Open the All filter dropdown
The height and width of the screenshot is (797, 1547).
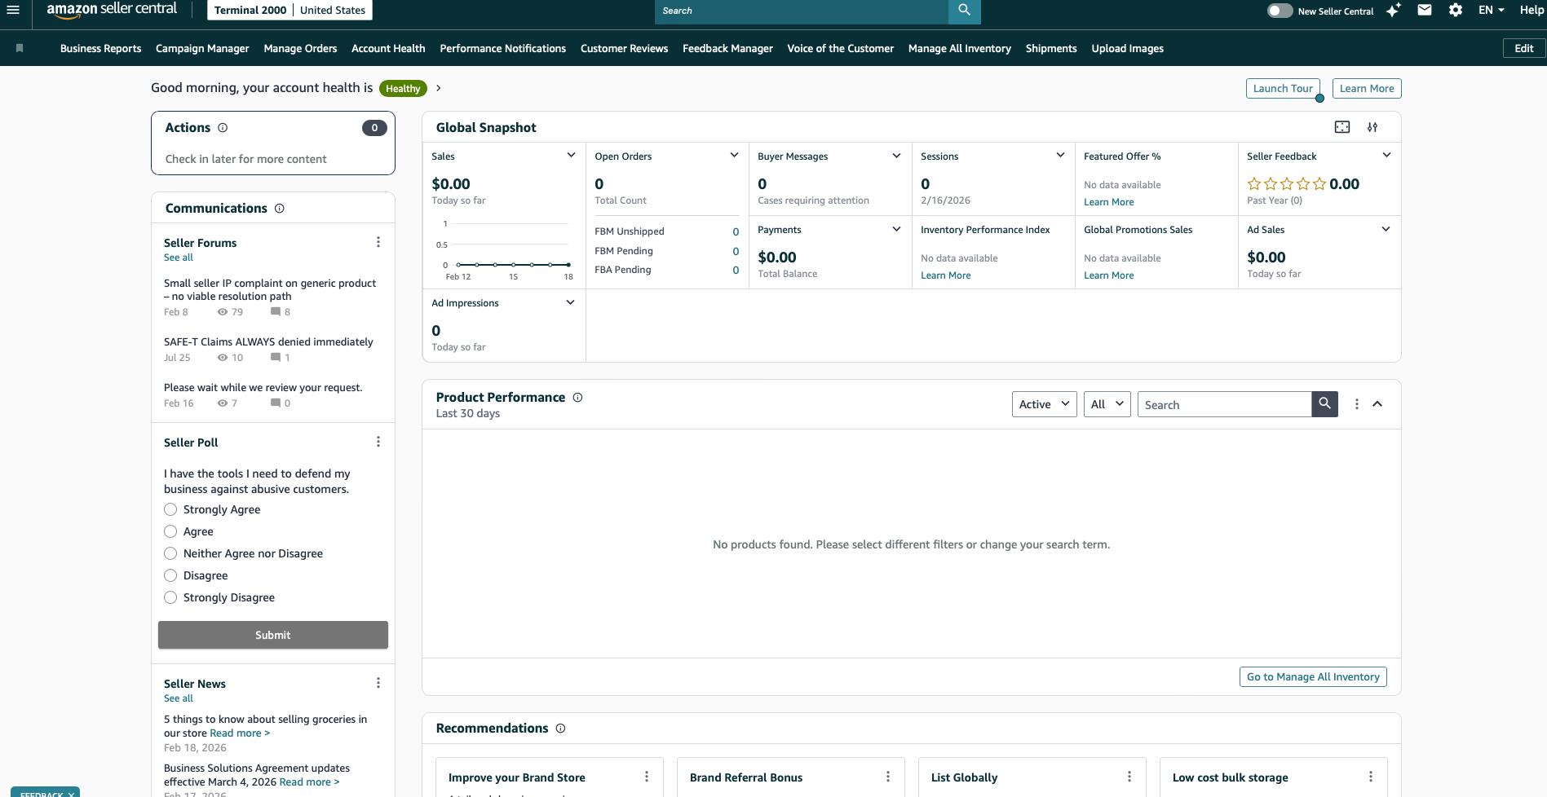coord(1107,404)
